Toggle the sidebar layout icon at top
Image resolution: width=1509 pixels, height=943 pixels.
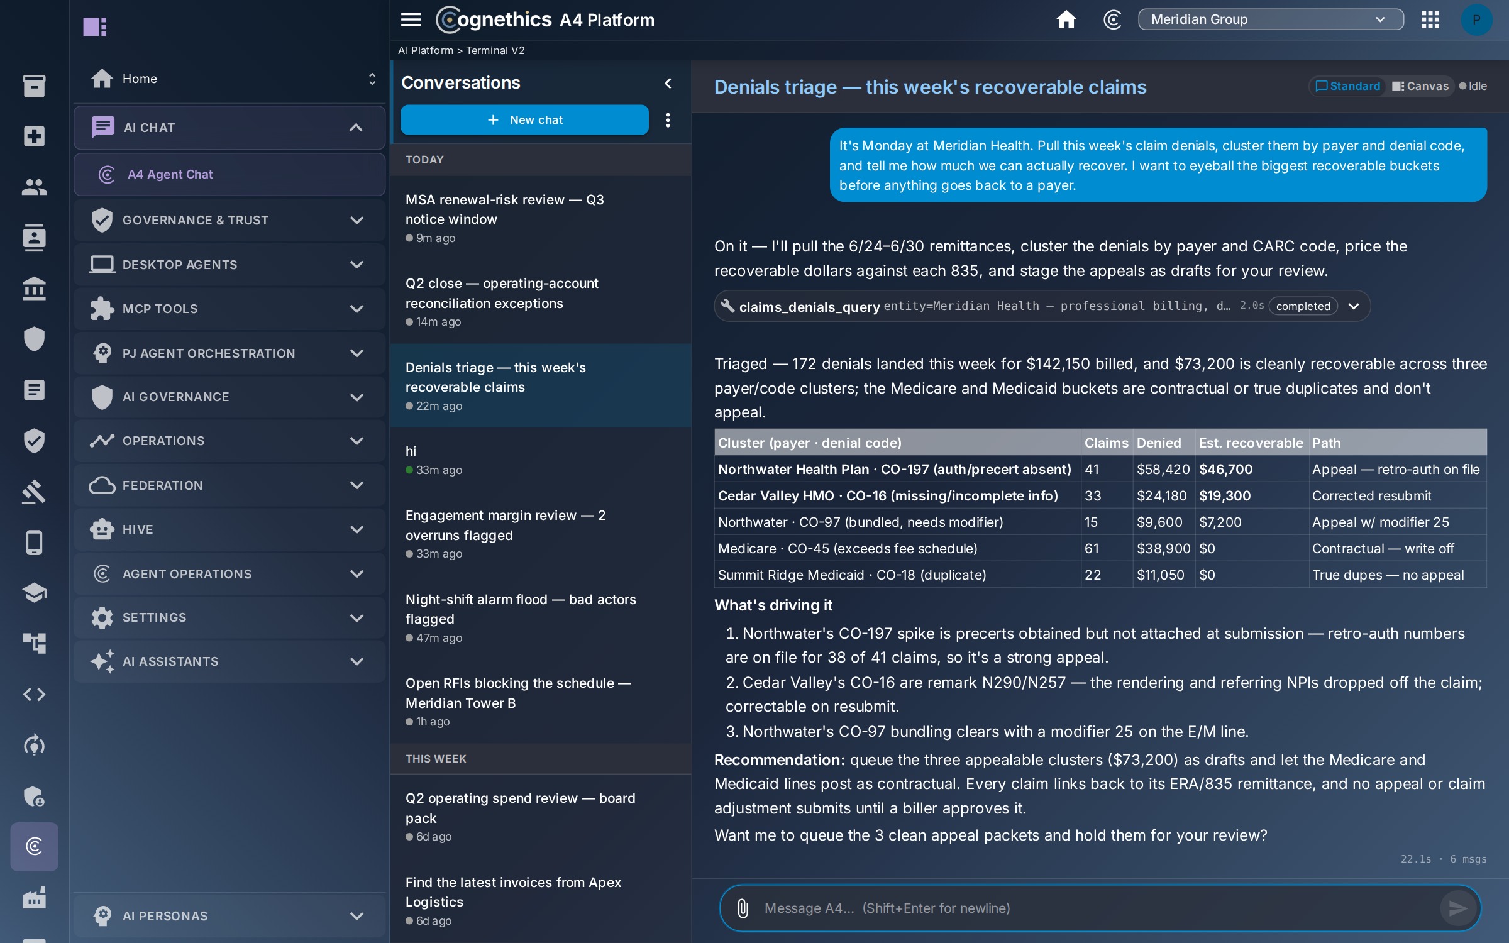tap(94, 26)
